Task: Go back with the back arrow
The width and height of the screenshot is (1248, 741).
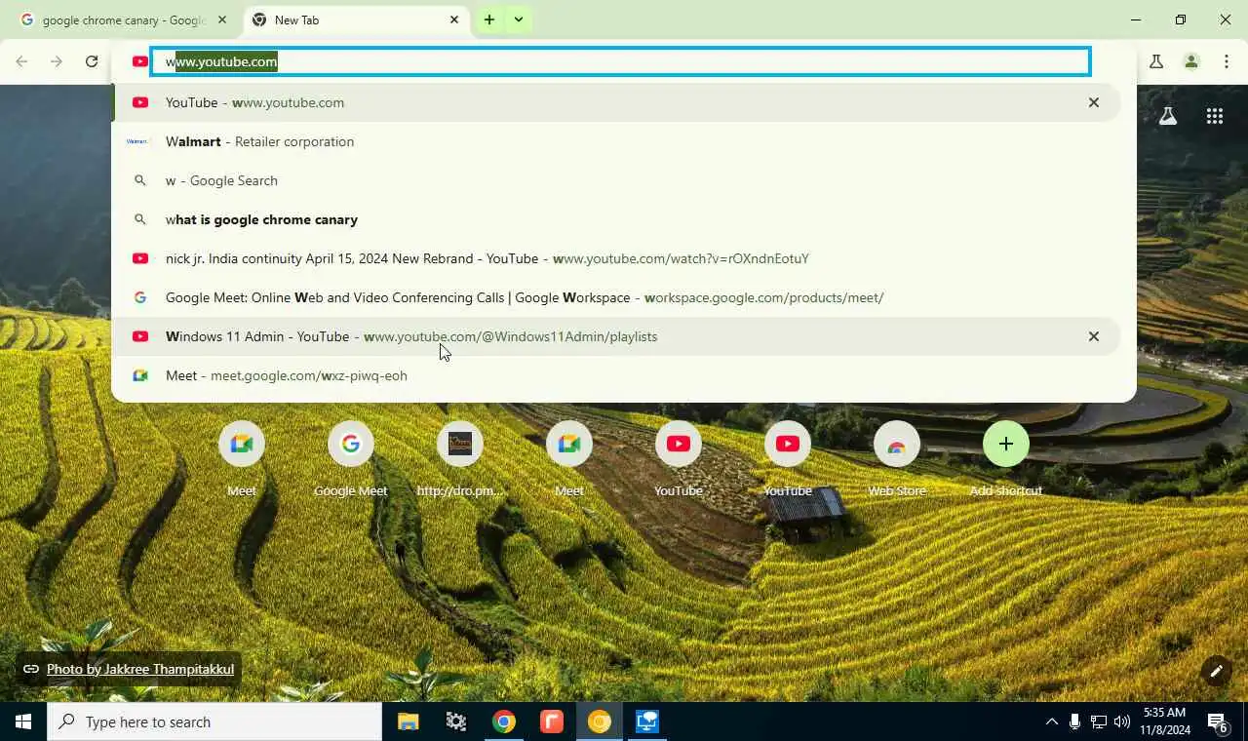Action: click(21, 61)
